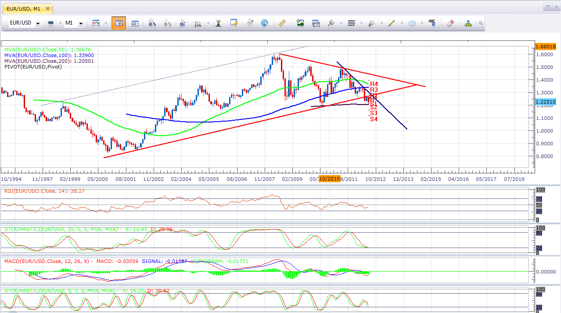Screen dimensions: 561x313
Task: Click the MVA 200 indicator label 1.20501
Action: [49, 61]
